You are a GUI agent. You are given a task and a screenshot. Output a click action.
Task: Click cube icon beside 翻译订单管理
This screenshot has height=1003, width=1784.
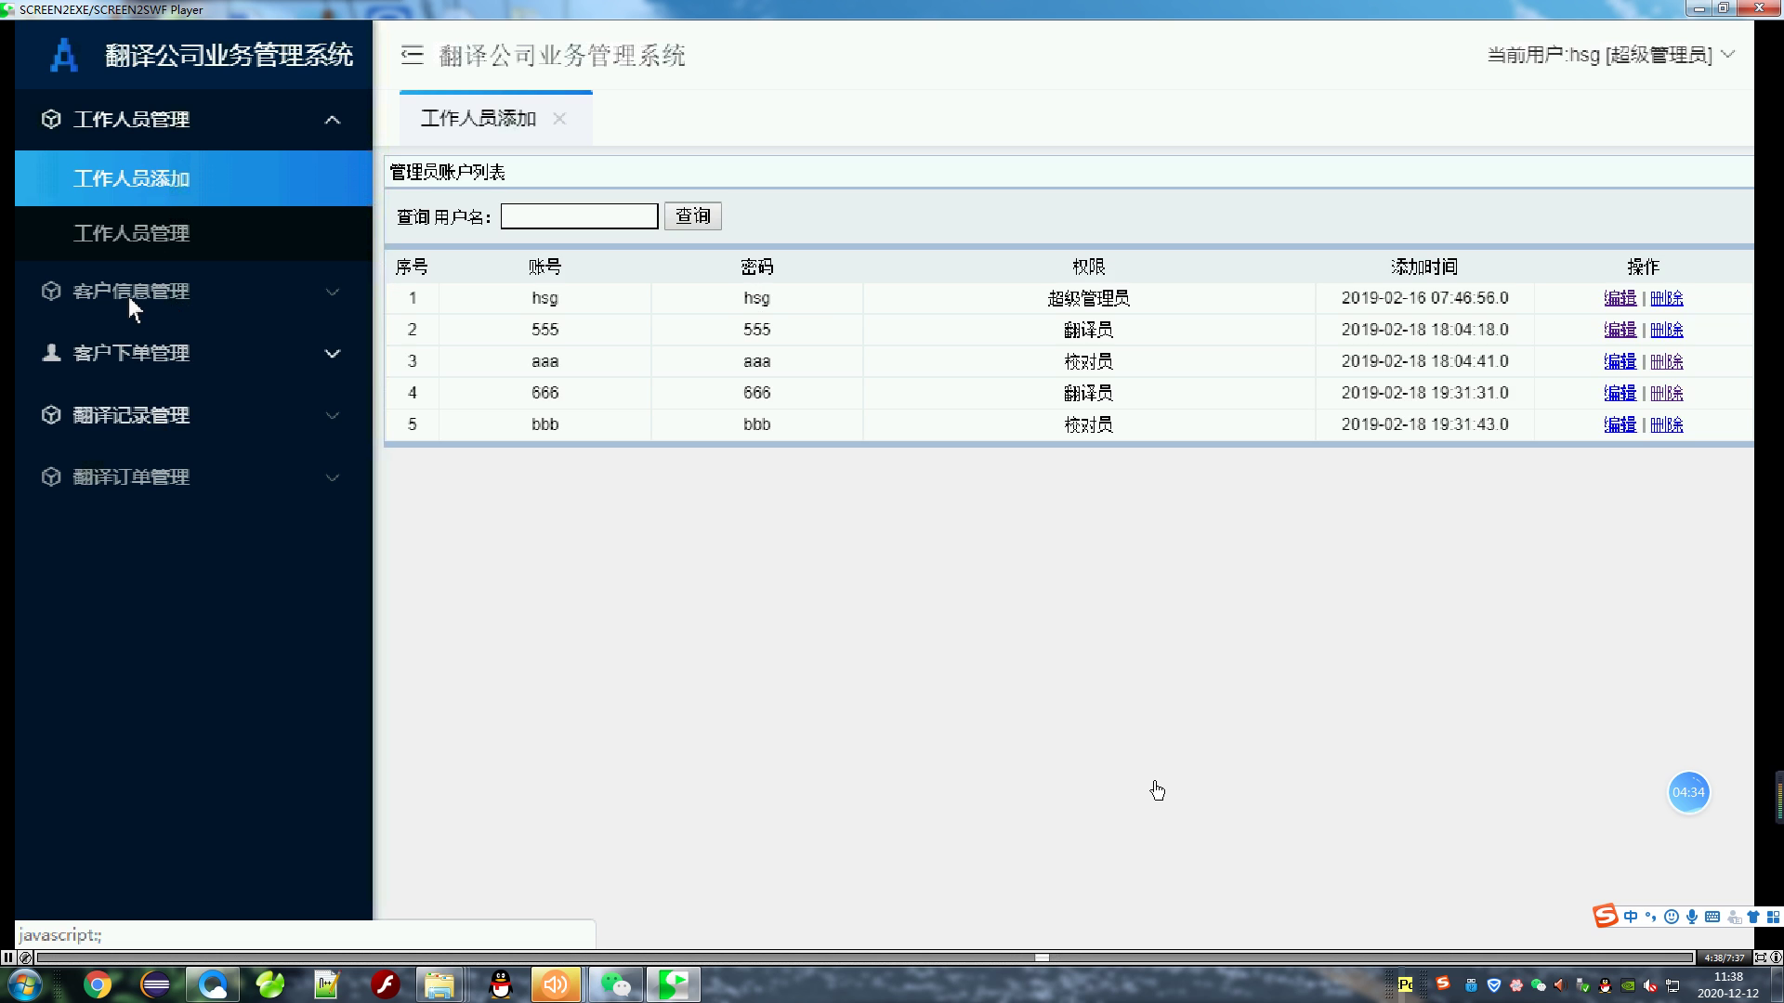coord(51,476)
